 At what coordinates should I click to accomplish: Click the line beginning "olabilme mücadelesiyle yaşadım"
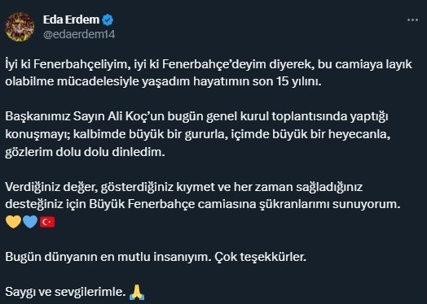pyautogui.click(x=164, y=81)
